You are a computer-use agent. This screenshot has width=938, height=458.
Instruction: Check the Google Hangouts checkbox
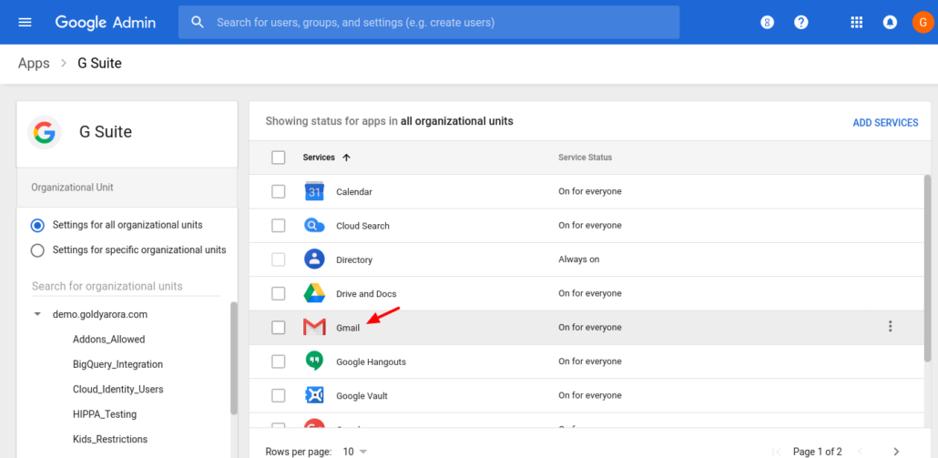click(x=278, y=361)
